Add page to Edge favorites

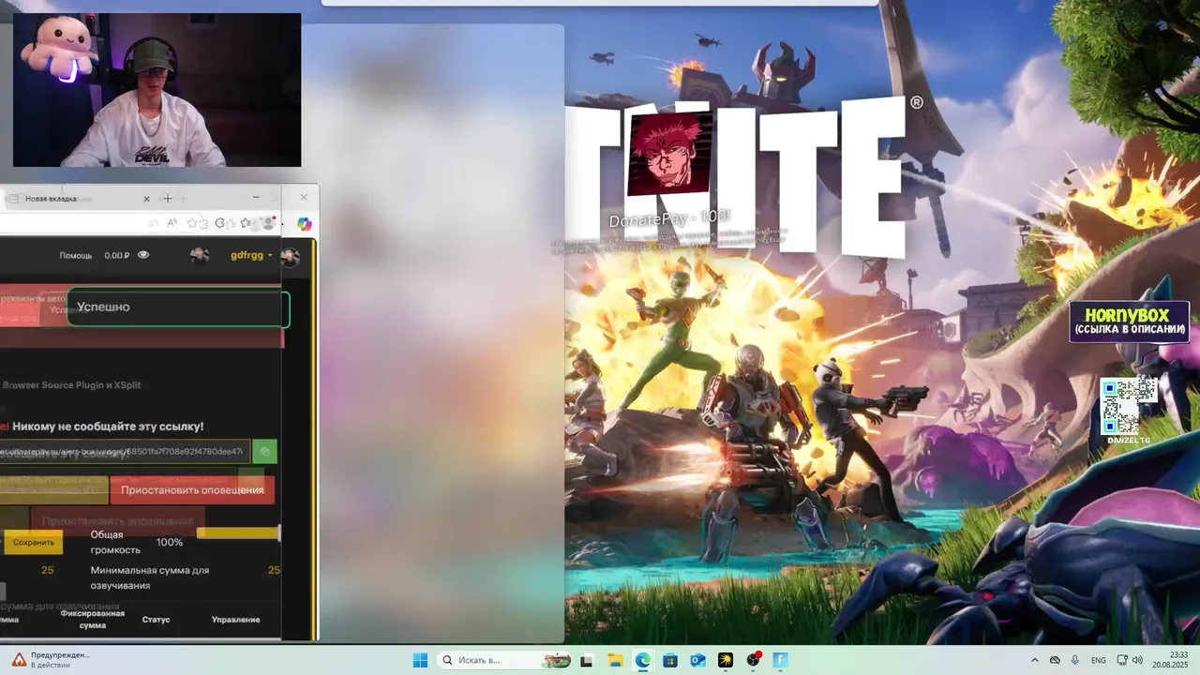click(192, 223)
